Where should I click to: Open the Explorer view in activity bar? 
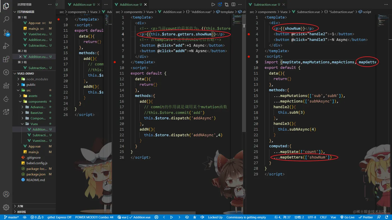(x=6, y=6)
